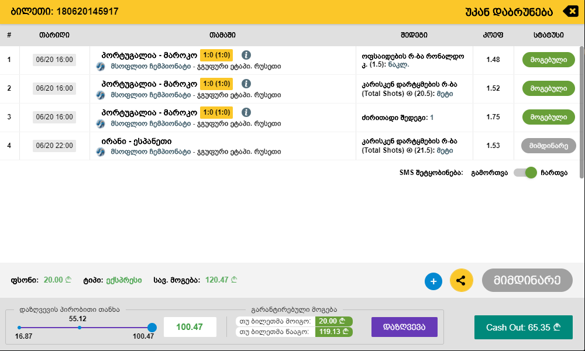Image resolution: width=585 pixels, height=351 pixels.
Task: Click the grey მიმდინარე ticket status button
Action: (527, 280)
